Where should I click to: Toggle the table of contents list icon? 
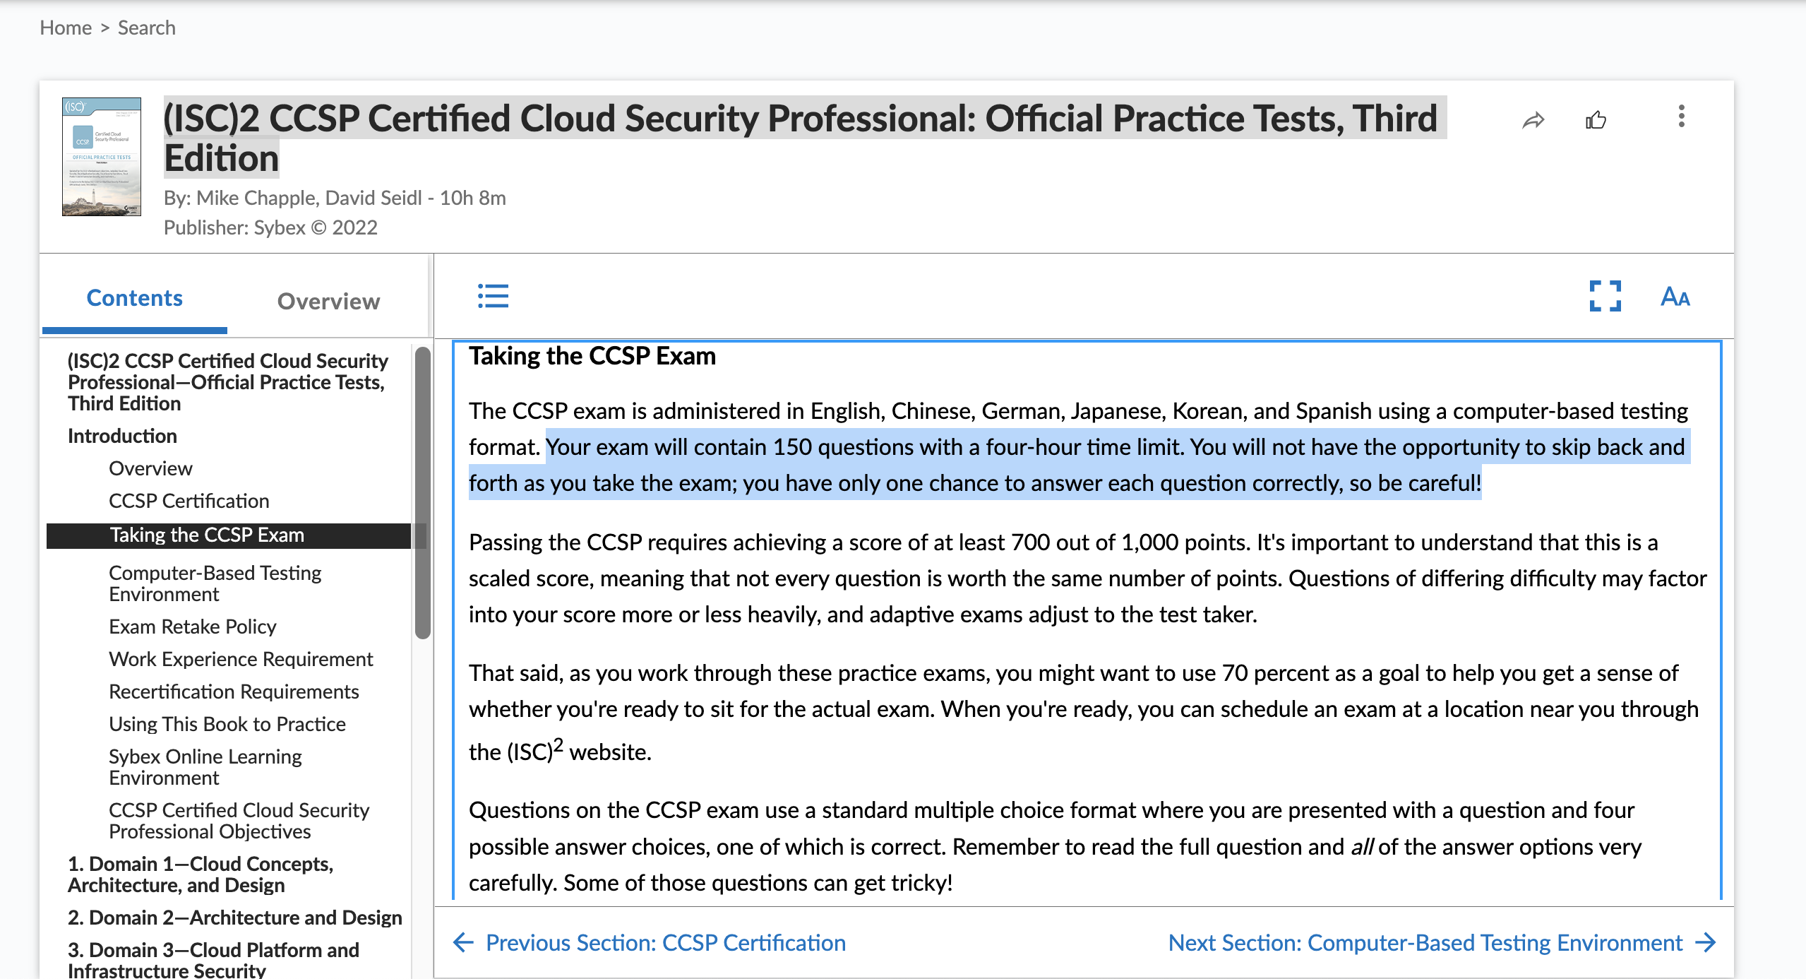(493, 296)
